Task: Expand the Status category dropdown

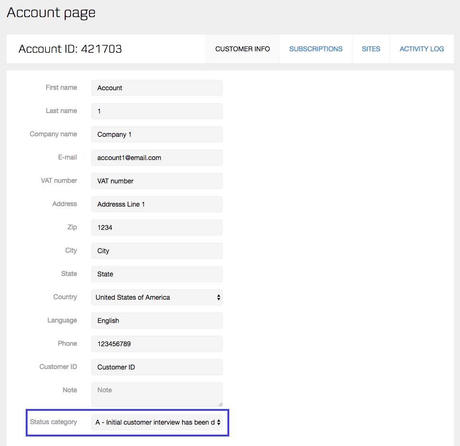Action: click(157, 422)
